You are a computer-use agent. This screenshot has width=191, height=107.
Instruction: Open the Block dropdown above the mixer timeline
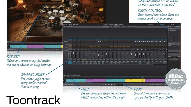(69, 75)
